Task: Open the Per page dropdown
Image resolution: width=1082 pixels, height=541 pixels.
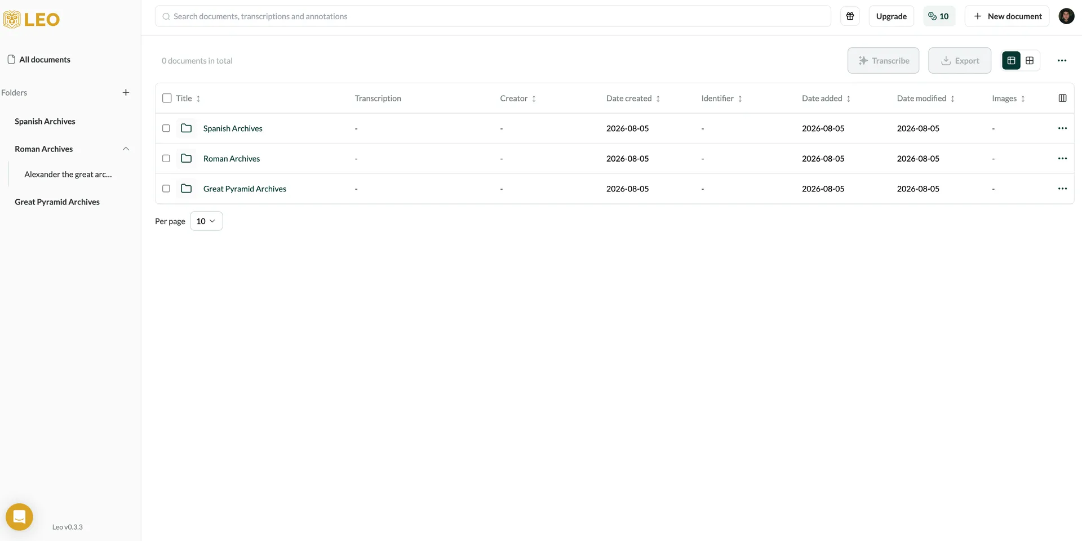Action: point(206,221)
